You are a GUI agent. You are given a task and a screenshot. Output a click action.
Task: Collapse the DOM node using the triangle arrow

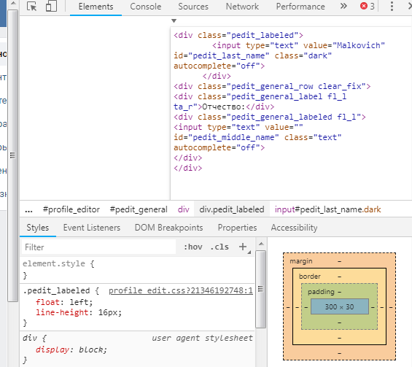[174, 20]
